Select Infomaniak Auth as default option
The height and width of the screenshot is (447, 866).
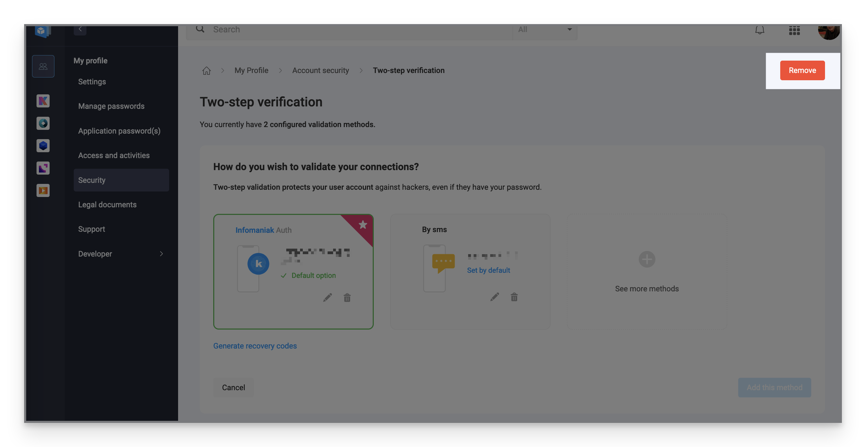308,275
